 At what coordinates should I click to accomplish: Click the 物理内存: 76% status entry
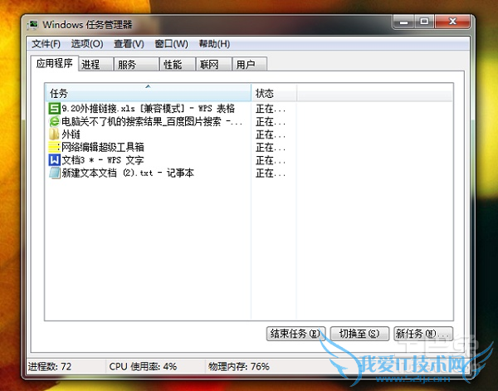pos(239,367)
